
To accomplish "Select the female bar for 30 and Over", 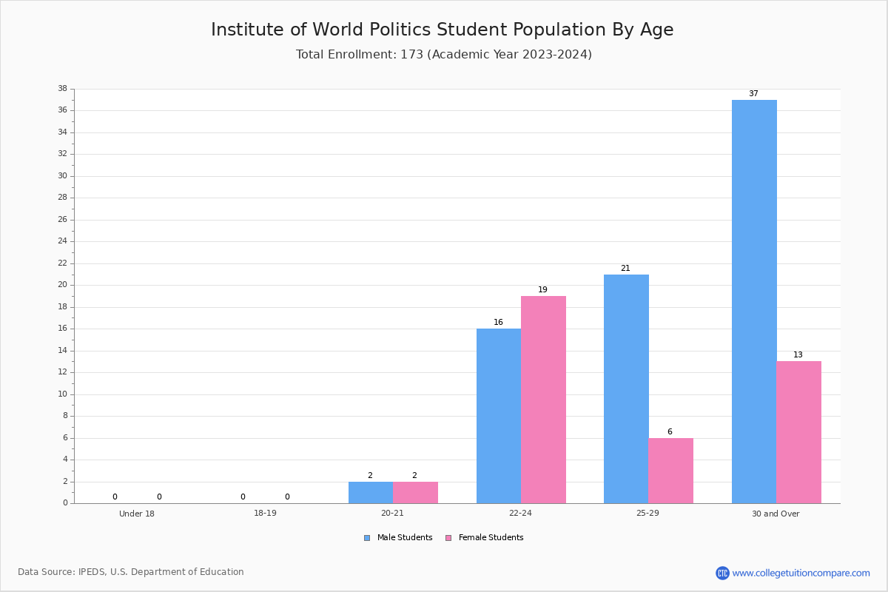I will [799, 432].
